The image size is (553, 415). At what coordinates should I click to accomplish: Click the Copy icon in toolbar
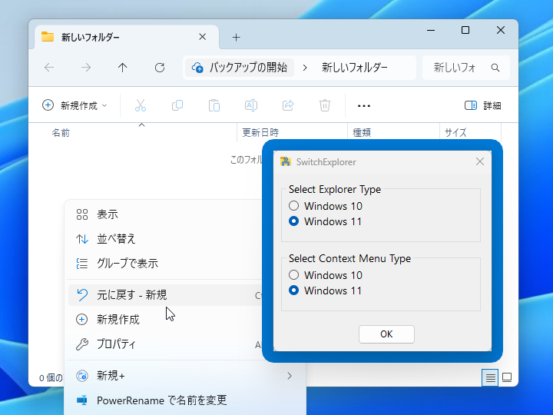pos(177,105)
